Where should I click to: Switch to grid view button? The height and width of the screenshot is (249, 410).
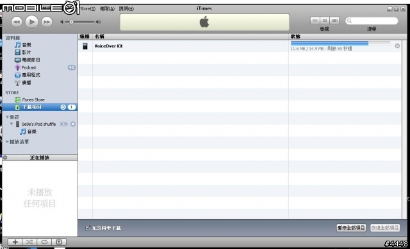click(x=325, y=21)
